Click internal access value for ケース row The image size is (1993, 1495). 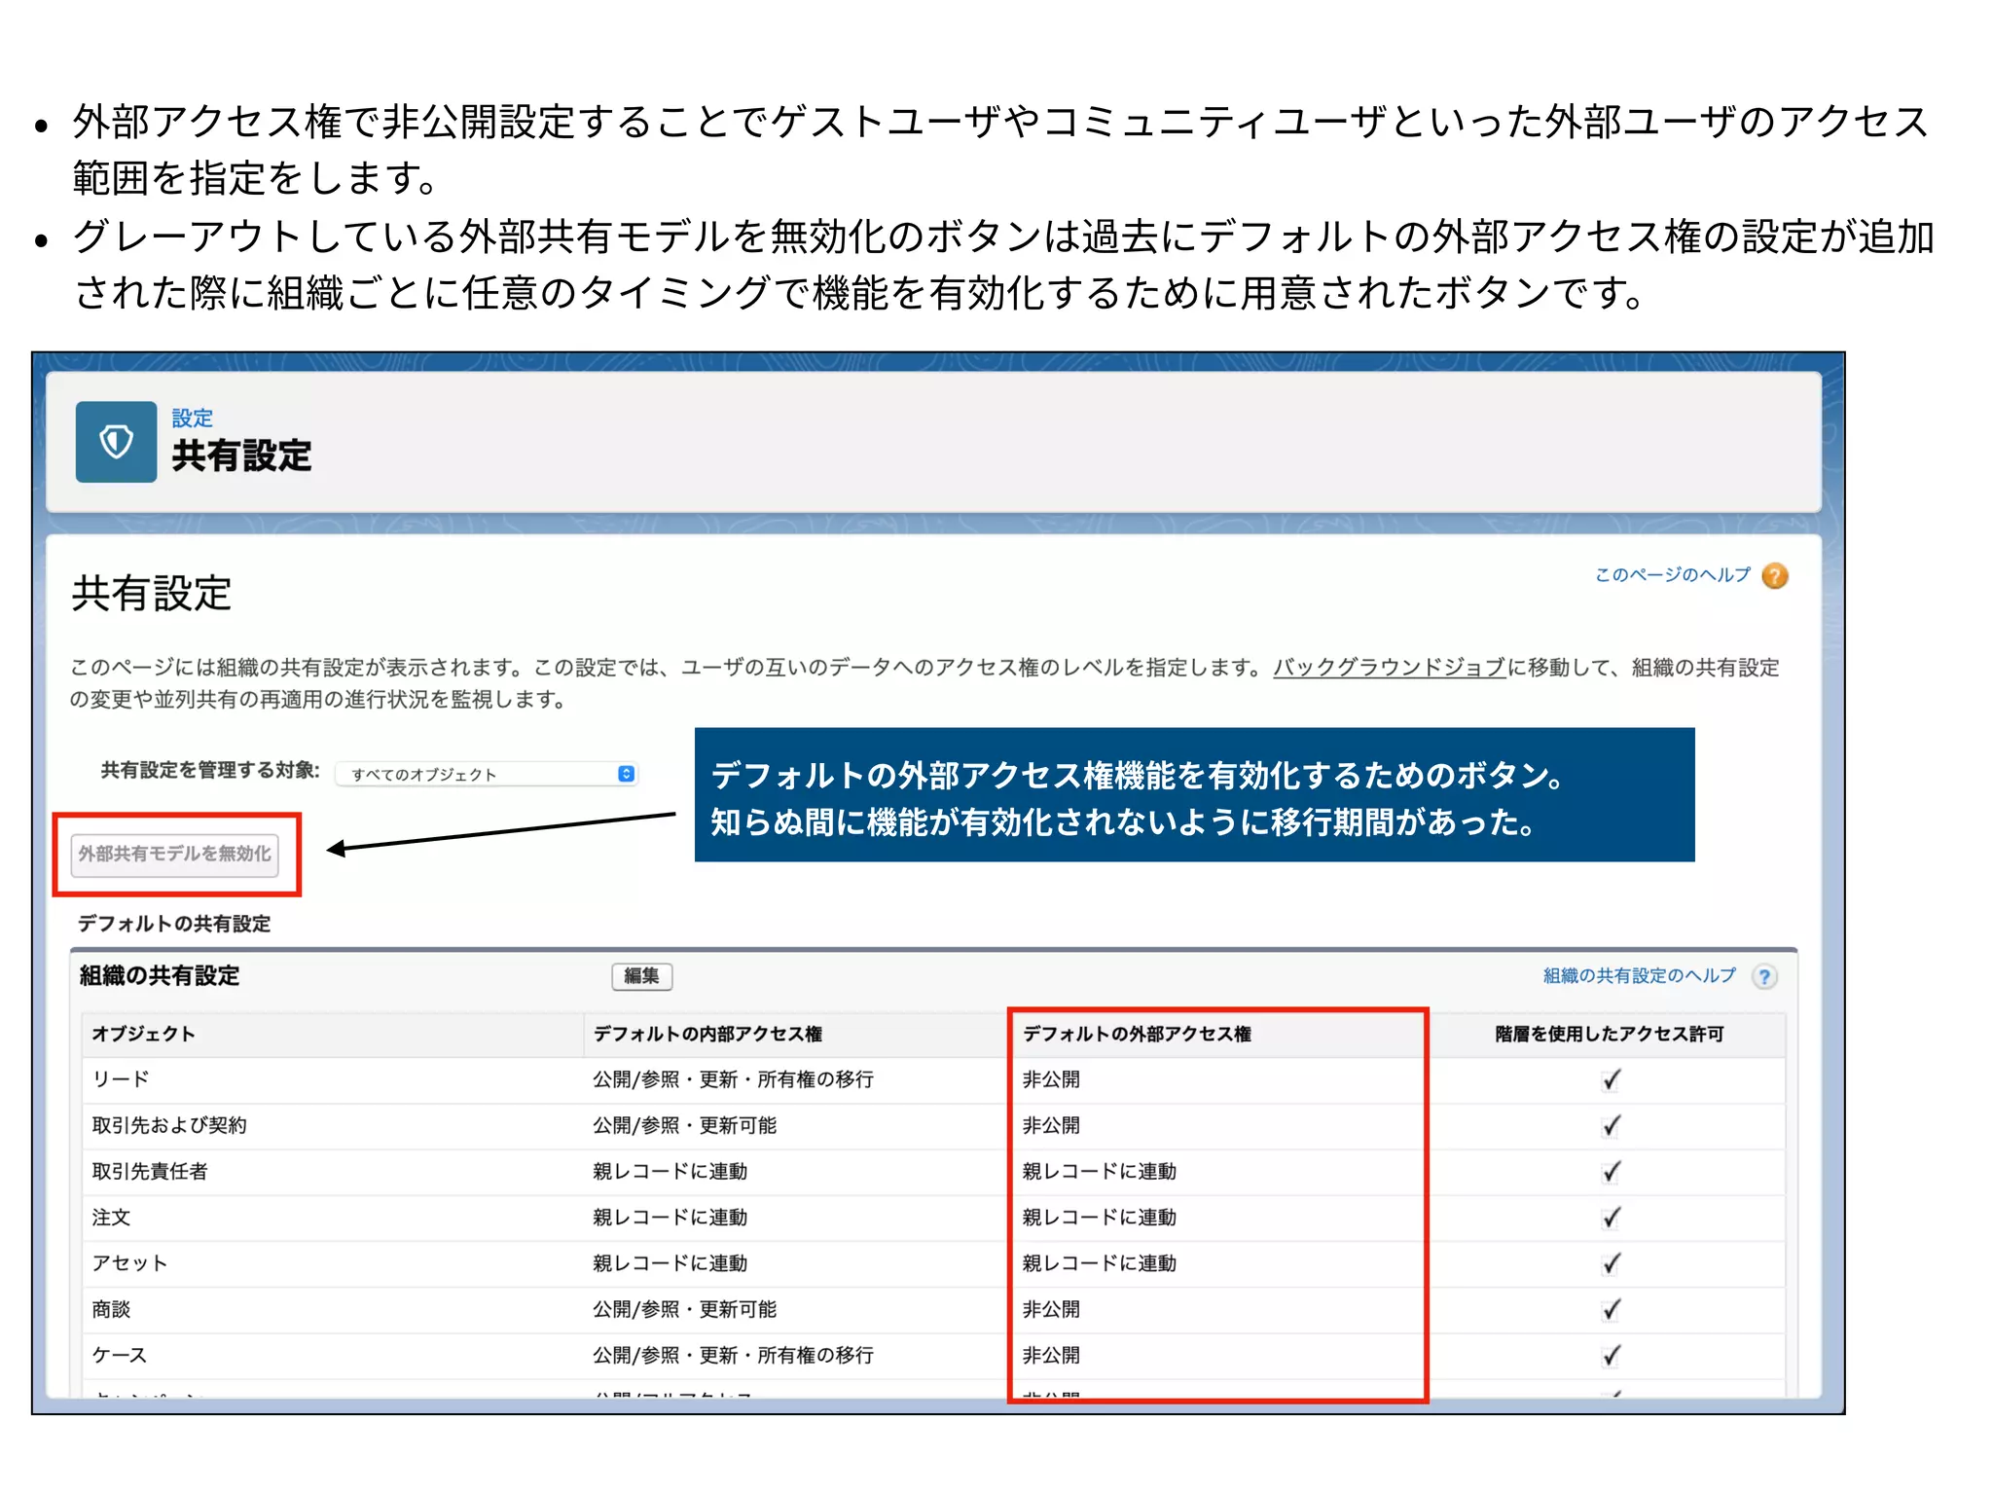(733, 1355)
